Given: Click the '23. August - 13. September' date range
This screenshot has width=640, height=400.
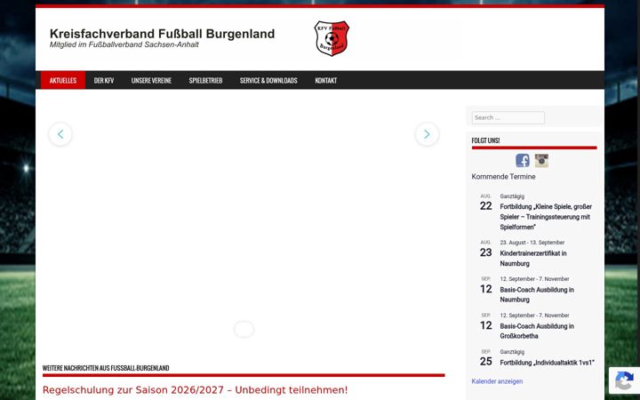Looking at the screenshot, I should 532,243.
